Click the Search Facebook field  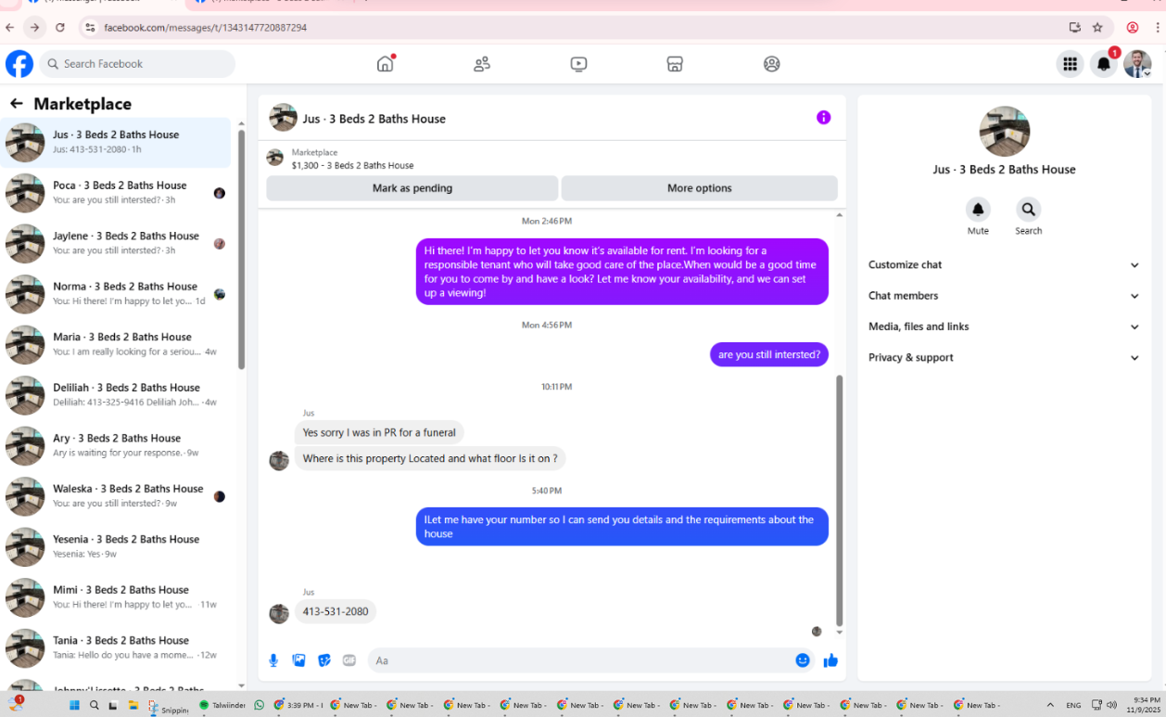tap(137, 64)
